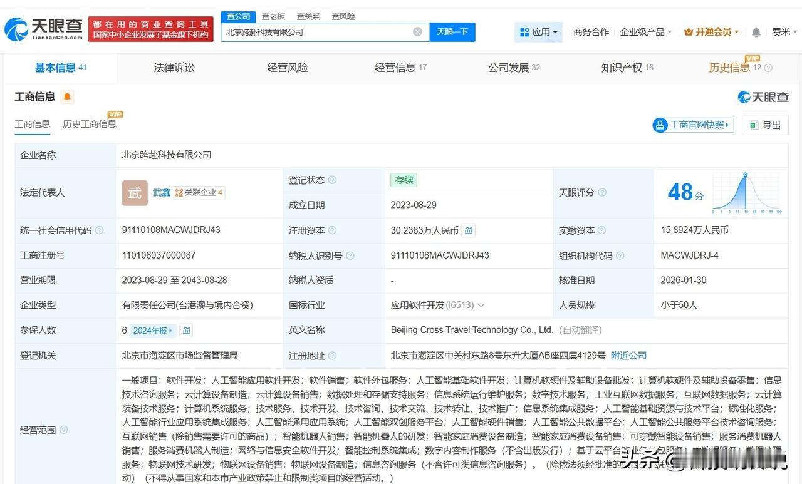
Task: Click the registered capital 30.2383万人民币
Action: click(x=425, y=230)
